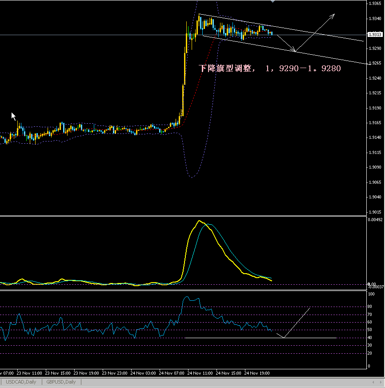
Task: Click the chart shift triangle marker at top
Action: [x=273, y=2]
